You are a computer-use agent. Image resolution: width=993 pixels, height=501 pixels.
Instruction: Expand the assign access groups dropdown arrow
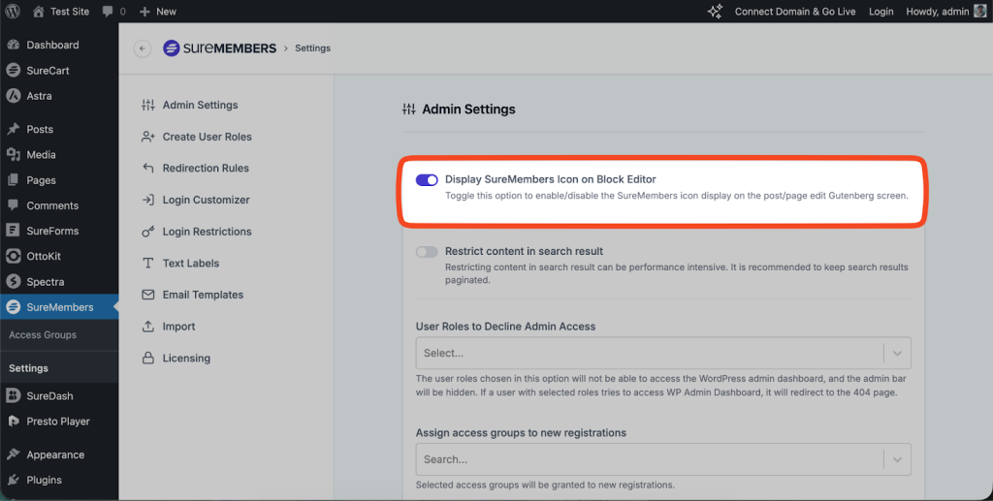coord(897,459)
